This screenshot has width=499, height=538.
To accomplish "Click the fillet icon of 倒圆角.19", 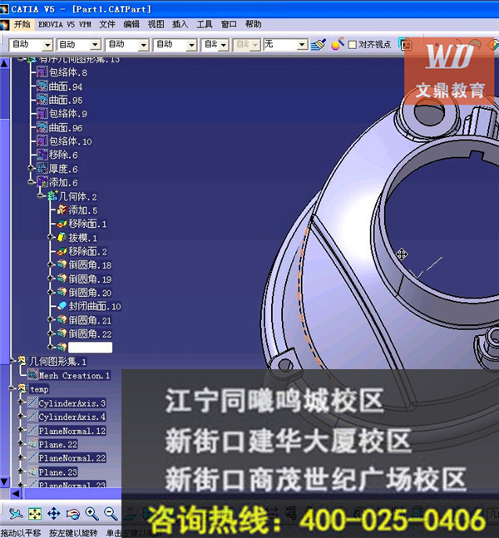I will [x=62, y=279].
